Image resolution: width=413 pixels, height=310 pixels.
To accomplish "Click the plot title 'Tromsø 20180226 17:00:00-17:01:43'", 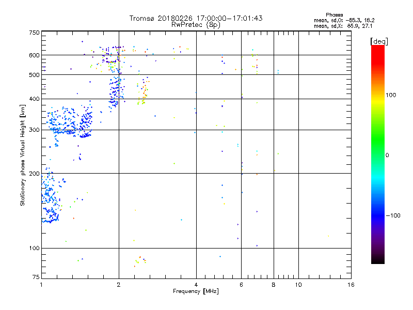I will [196, 18].
